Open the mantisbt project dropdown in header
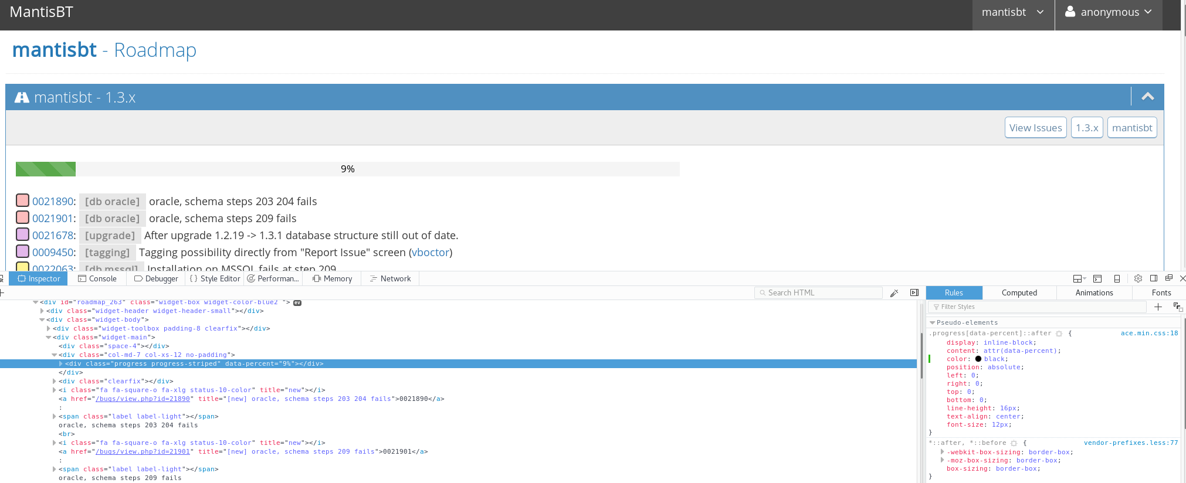This screenshot has height=483, width=1186. click(1012, 12)
